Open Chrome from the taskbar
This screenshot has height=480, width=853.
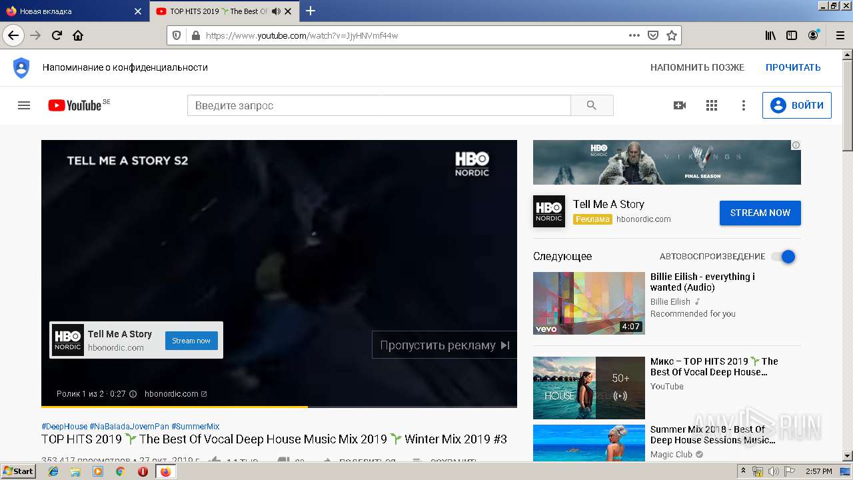[120, 471]
